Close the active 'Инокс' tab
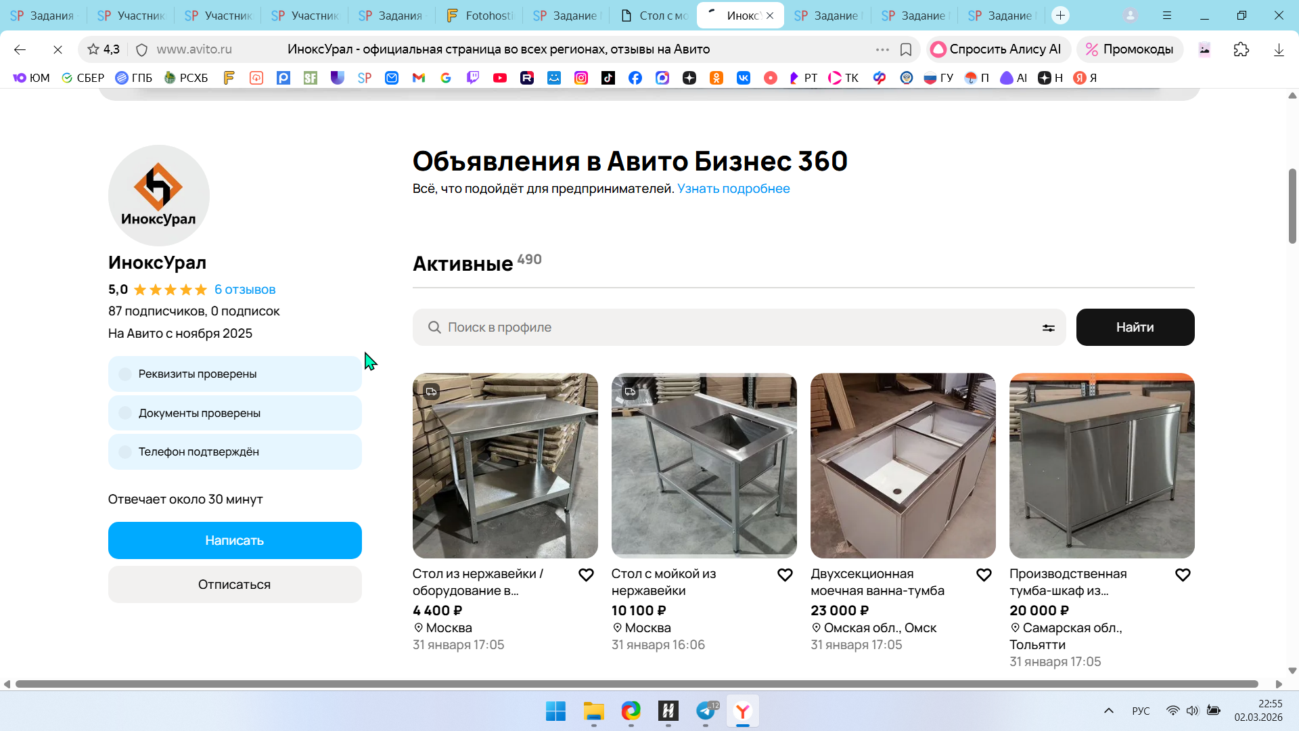 pyautogui.click(x=770, y=16)
